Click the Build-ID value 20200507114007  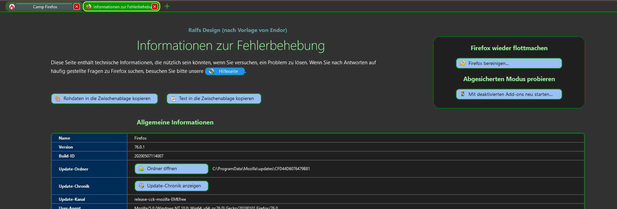tap(148, 156)
